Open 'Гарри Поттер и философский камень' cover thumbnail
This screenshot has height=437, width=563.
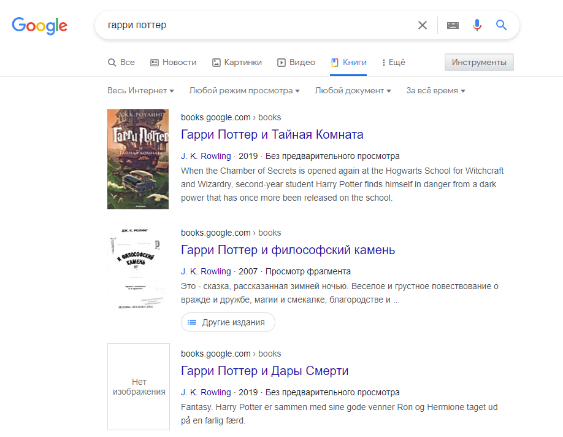click(x=138, y=269)
